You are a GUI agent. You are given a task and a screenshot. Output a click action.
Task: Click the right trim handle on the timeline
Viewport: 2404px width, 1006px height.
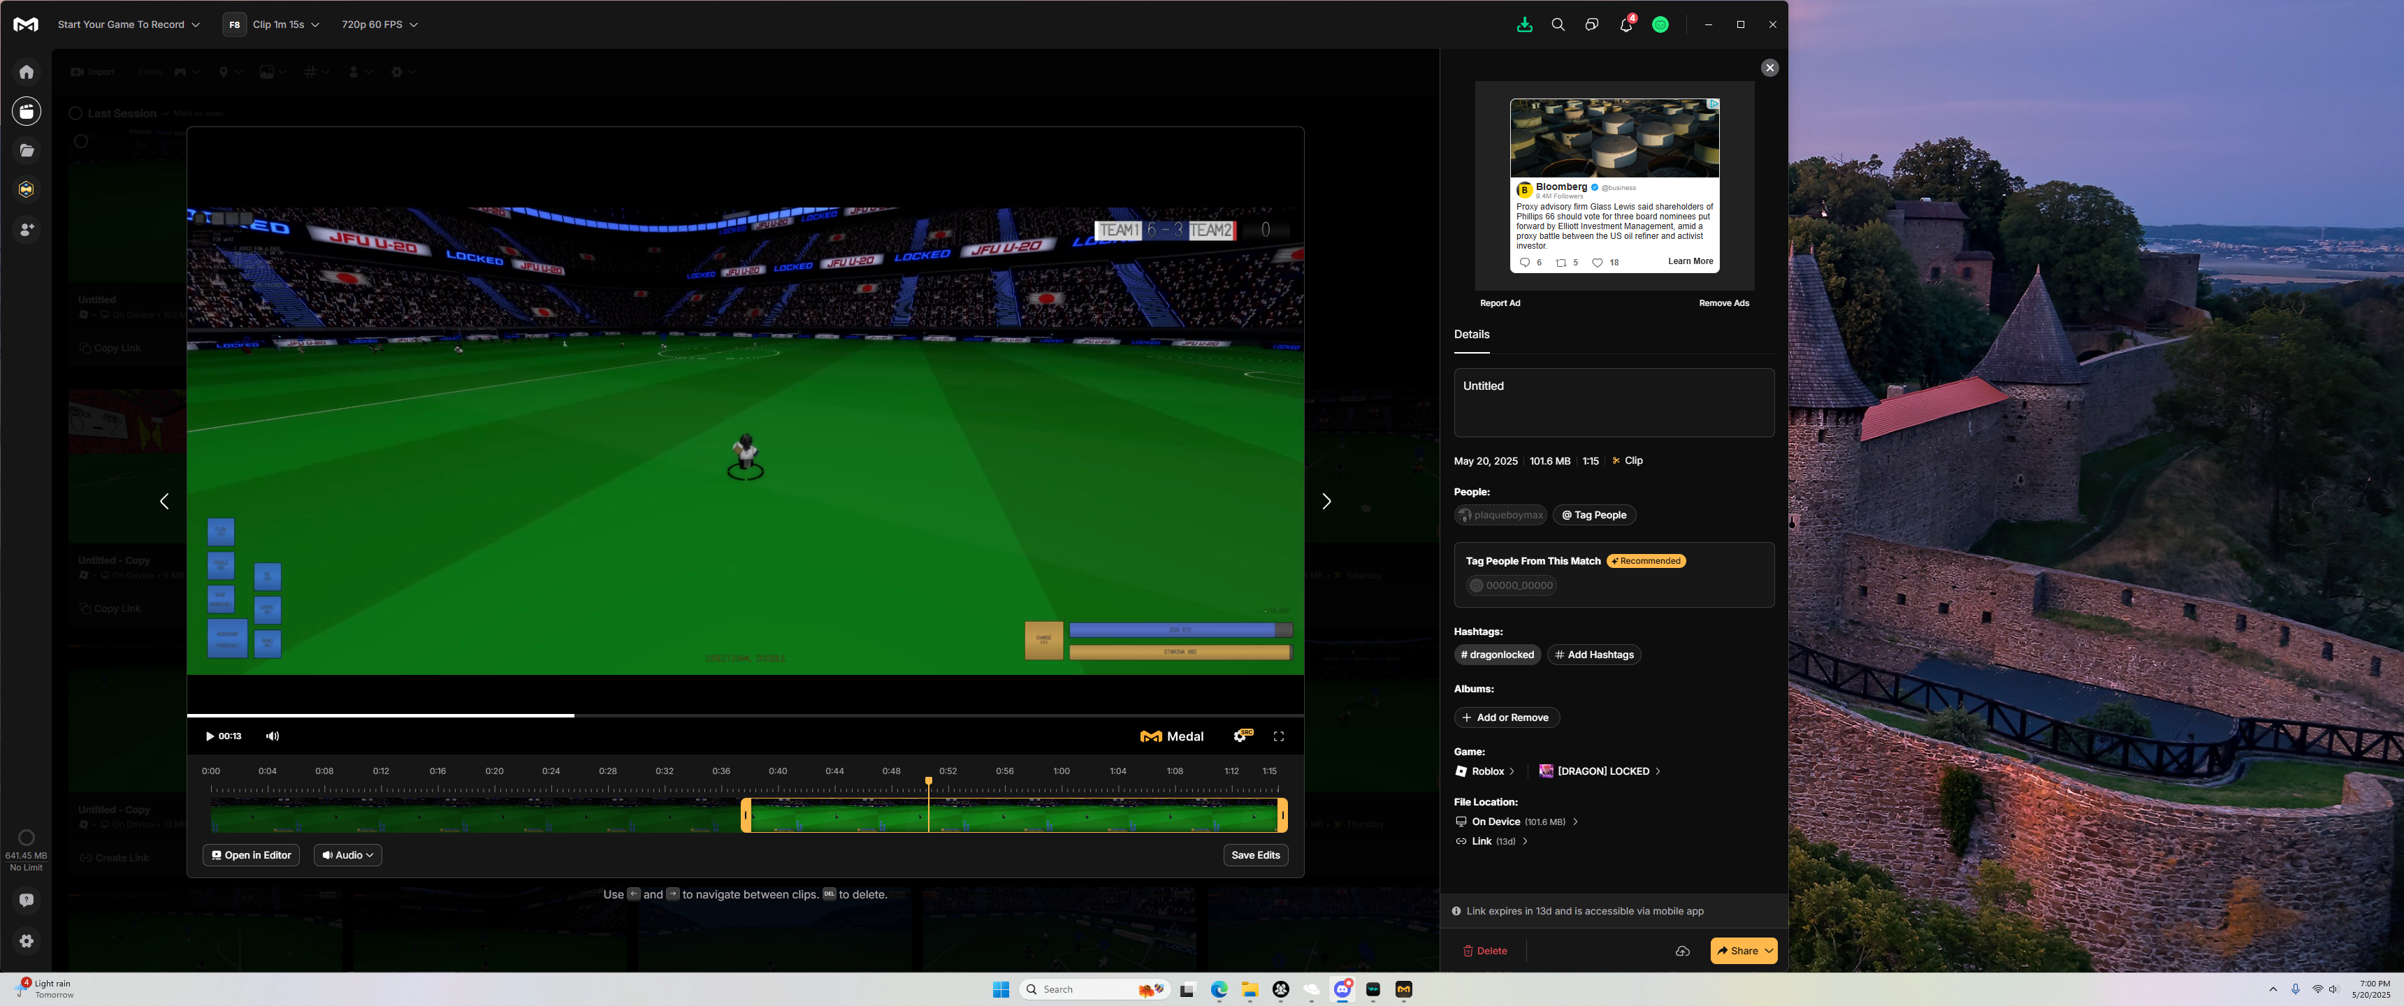(1282, 815)
